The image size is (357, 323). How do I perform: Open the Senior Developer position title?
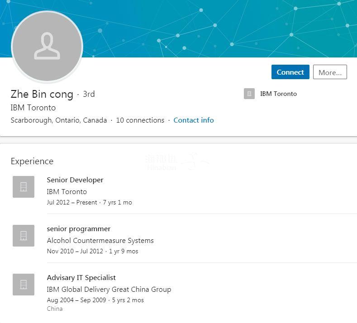point(75,180)
